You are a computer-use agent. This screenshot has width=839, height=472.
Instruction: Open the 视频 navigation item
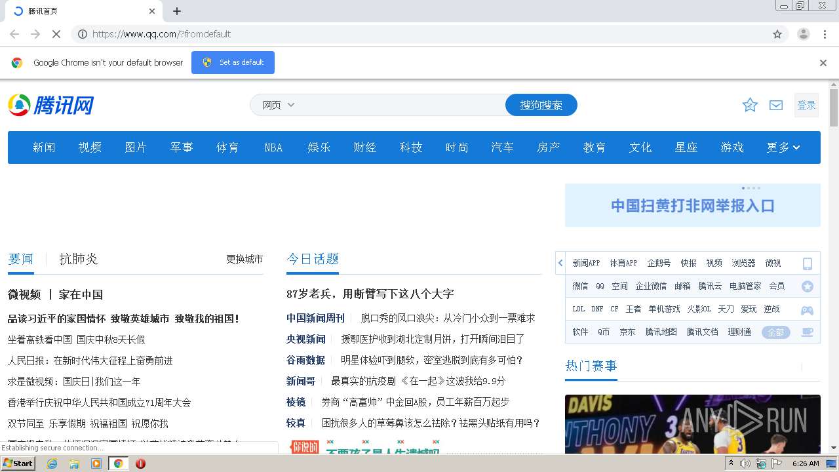tap(90, 147)
